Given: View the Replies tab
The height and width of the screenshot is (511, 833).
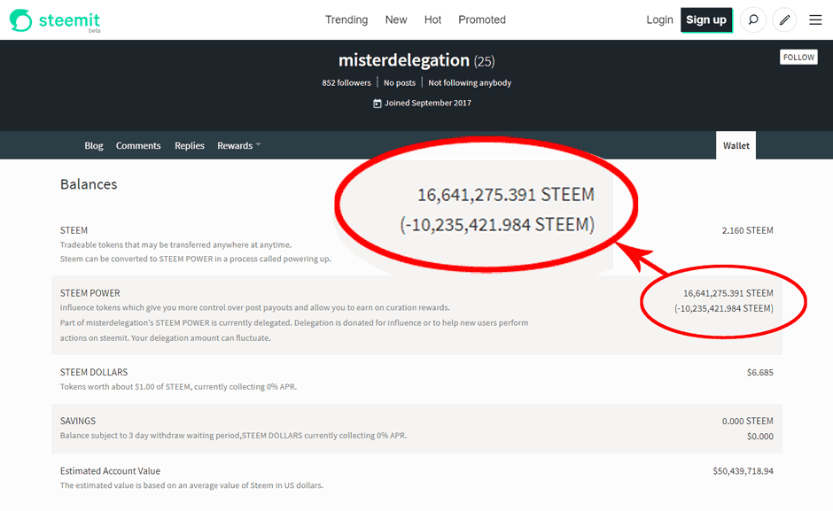Looking at the screenshot, I should [x=189, y=145].
